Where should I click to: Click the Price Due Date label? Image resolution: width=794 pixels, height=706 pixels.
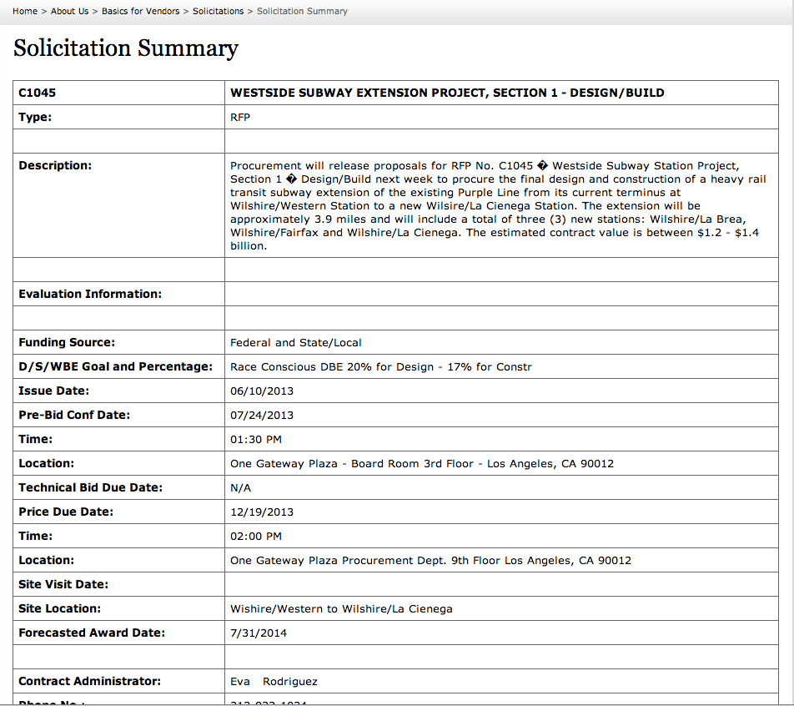tap(66, 512)
